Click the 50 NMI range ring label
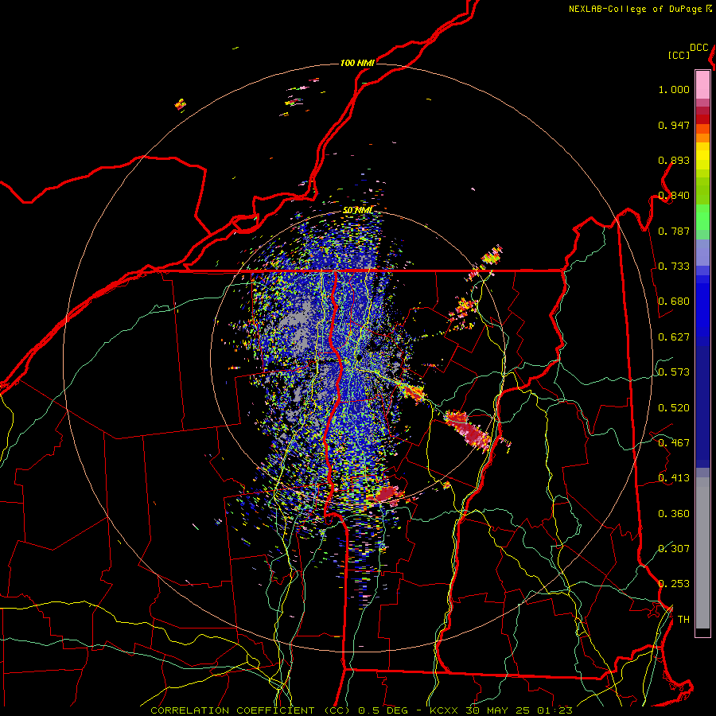Screen dimensions: 716x716 [357, 211]
